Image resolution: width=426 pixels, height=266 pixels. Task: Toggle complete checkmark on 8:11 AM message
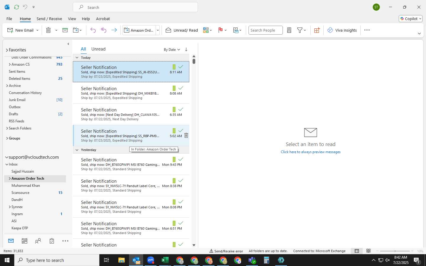pyautogui.click(x=181, y=67)
